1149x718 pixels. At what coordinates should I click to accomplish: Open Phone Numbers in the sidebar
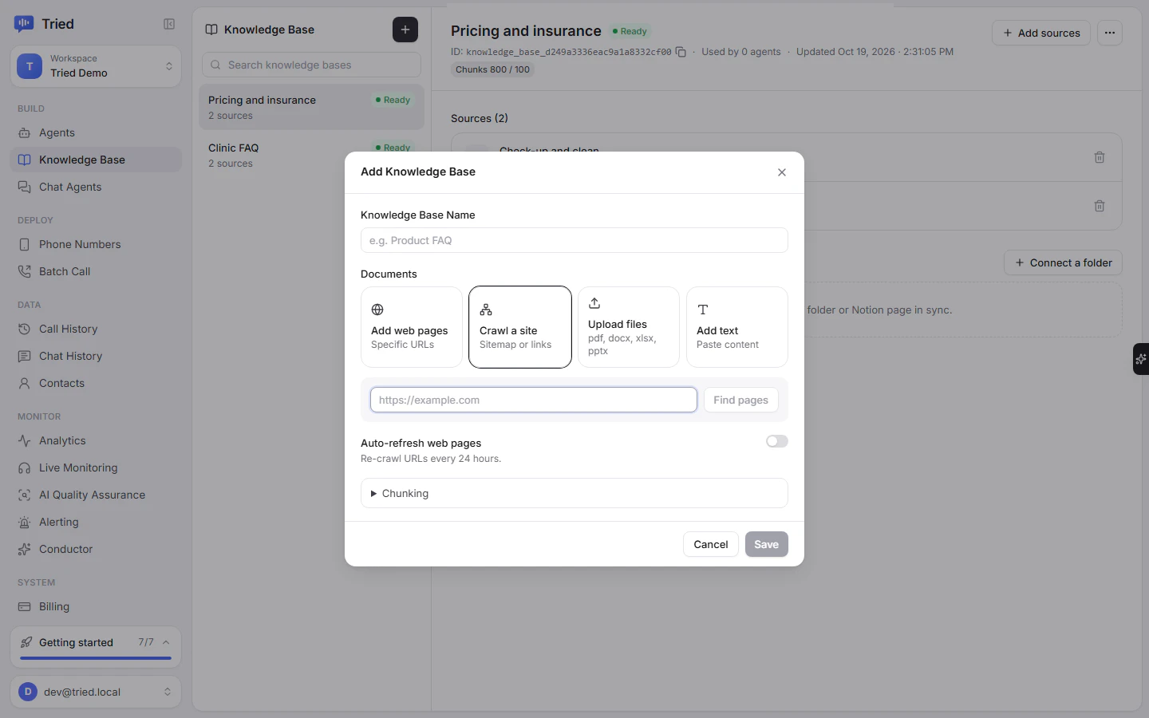(96, 244)
